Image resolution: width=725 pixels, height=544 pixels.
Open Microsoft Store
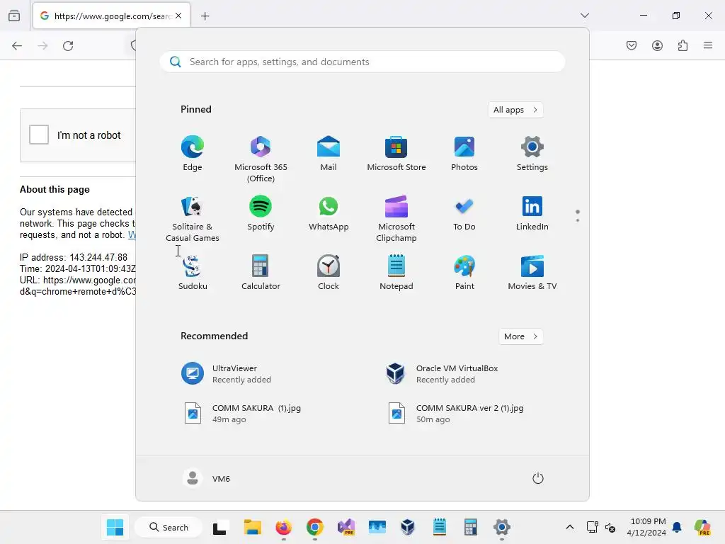[396, 154]
